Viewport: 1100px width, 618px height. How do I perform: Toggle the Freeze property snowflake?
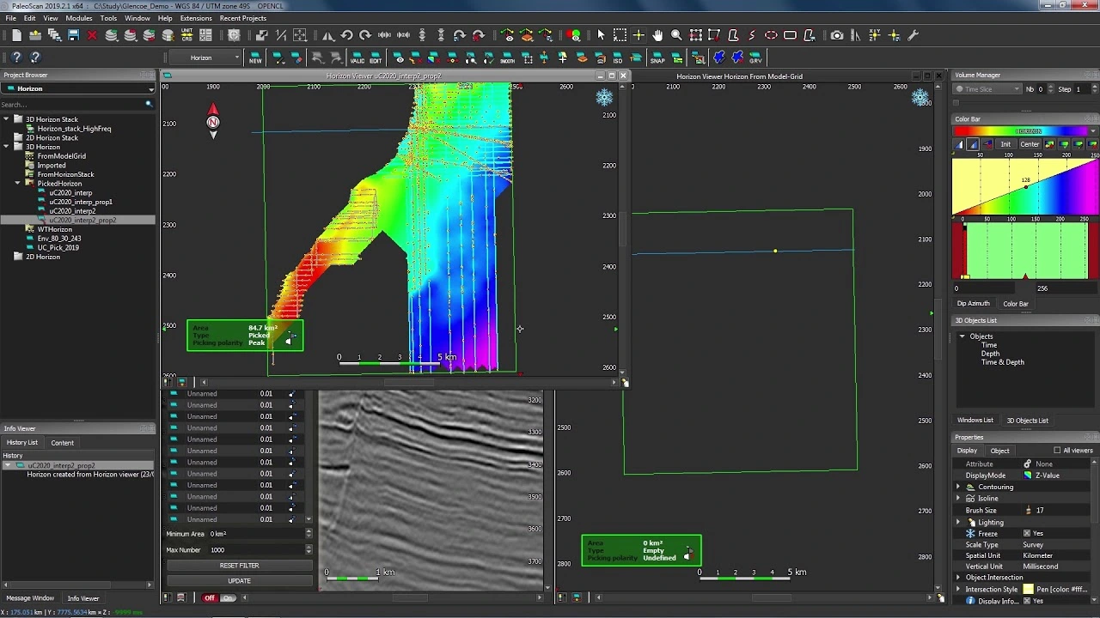970,534
